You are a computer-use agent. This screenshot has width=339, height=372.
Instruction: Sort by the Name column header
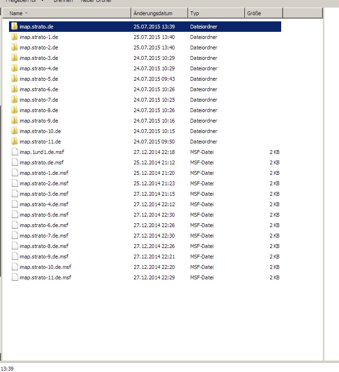point(67,13)
